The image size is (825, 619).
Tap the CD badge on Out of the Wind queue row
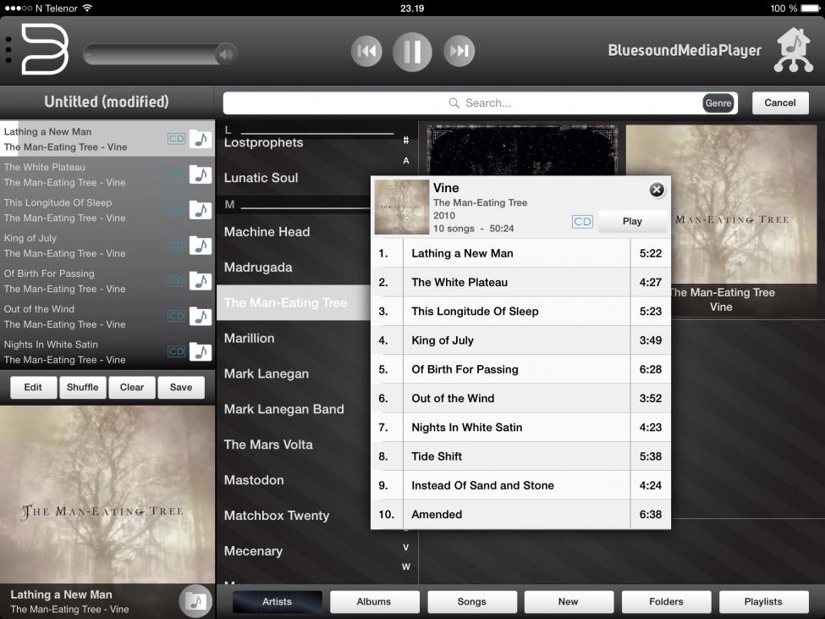pyautogui.click(x=176, y=317)
